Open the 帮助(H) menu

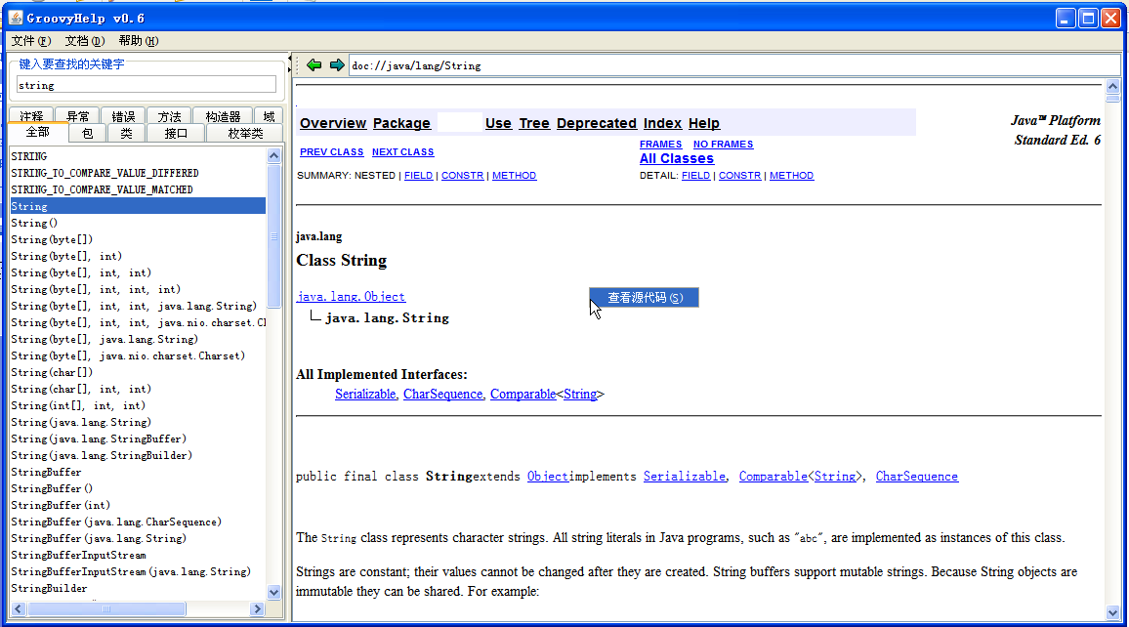pos(139,41)
